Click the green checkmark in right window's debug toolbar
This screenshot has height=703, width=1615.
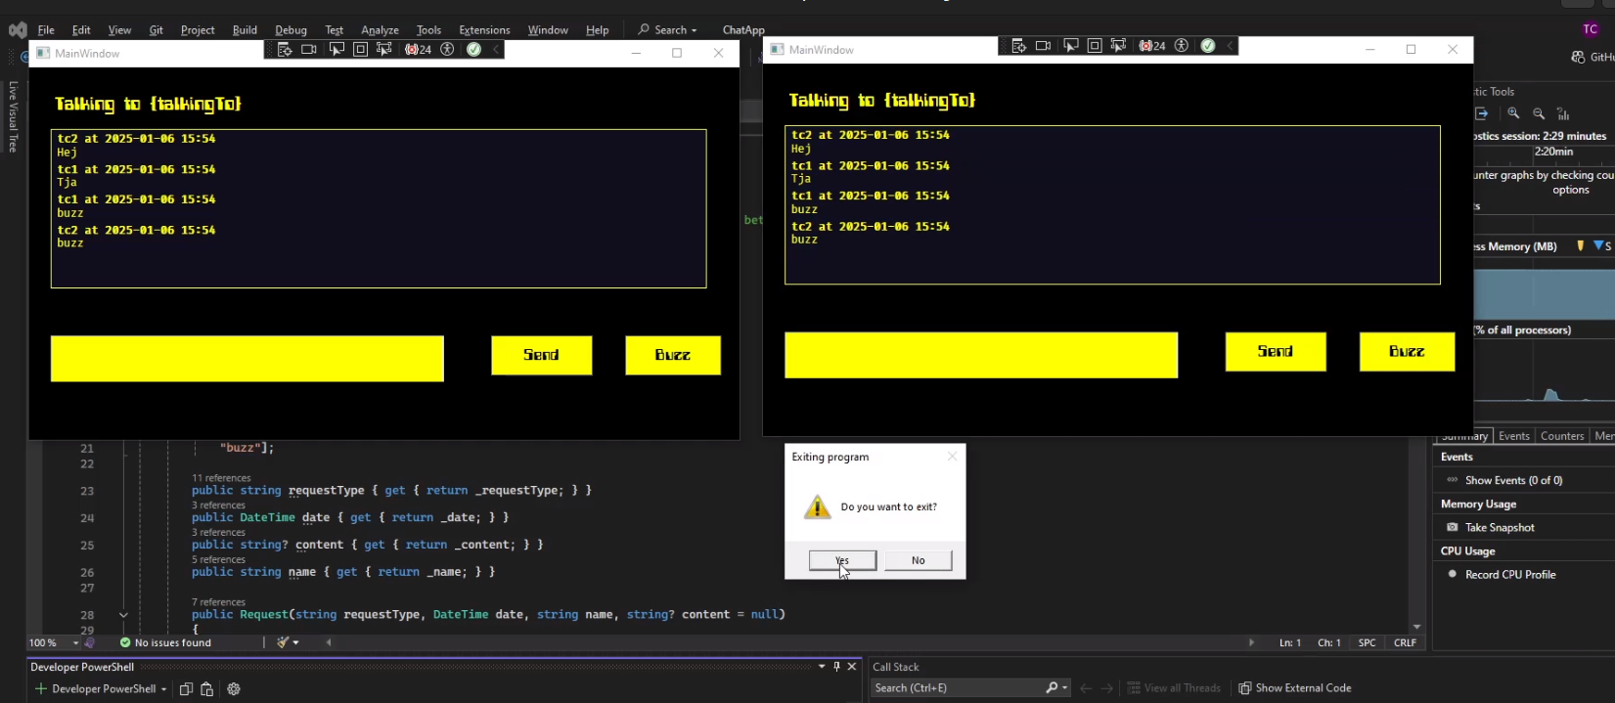coord(1208,46)
